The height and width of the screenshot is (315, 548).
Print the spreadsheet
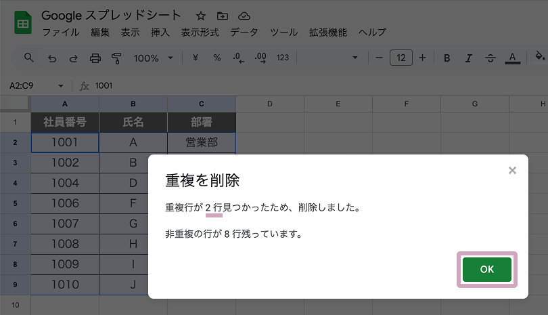95,58
